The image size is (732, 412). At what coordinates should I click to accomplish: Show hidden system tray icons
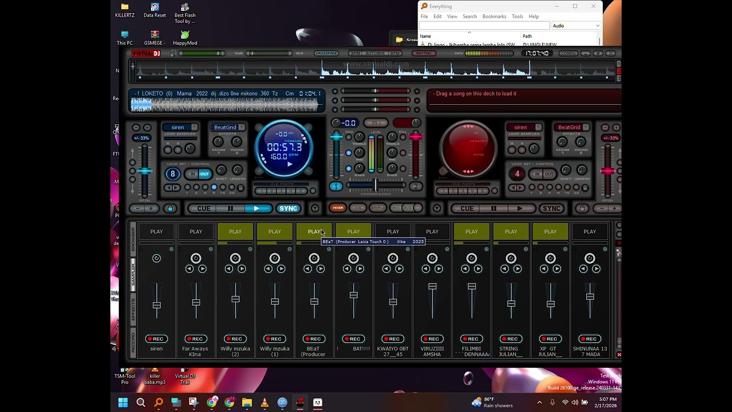(x=539, y=403)
